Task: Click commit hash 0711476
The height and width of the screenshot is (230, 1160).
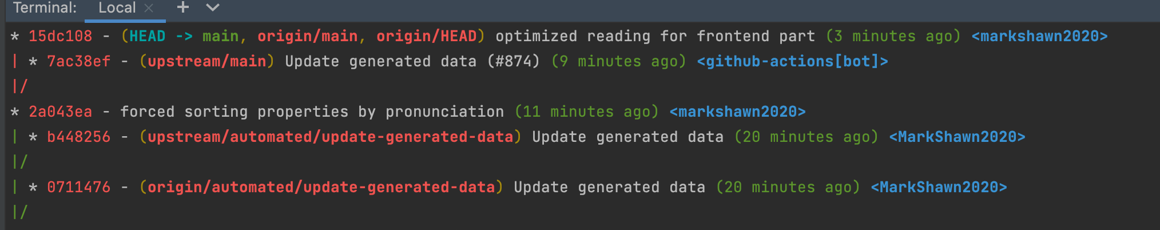Action: (x=78, y=187)
